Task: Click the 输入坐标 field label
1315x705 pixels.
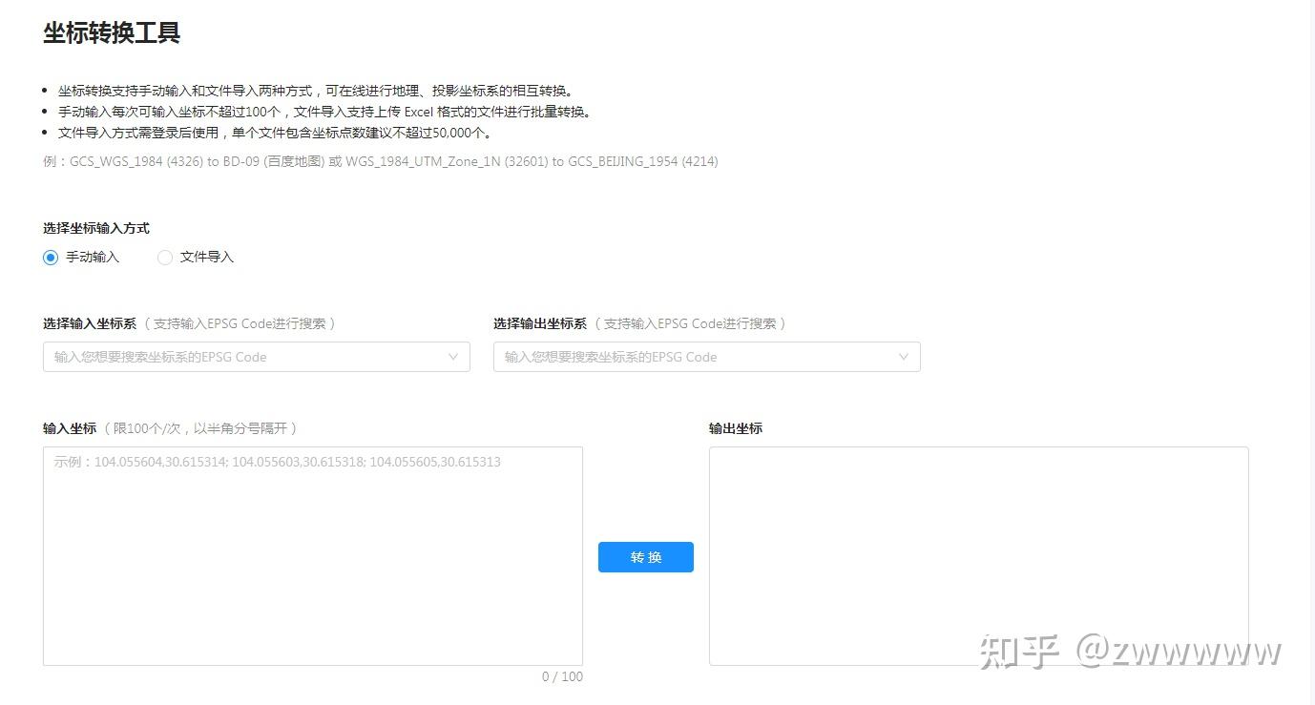Action: (x=68, y=428)
